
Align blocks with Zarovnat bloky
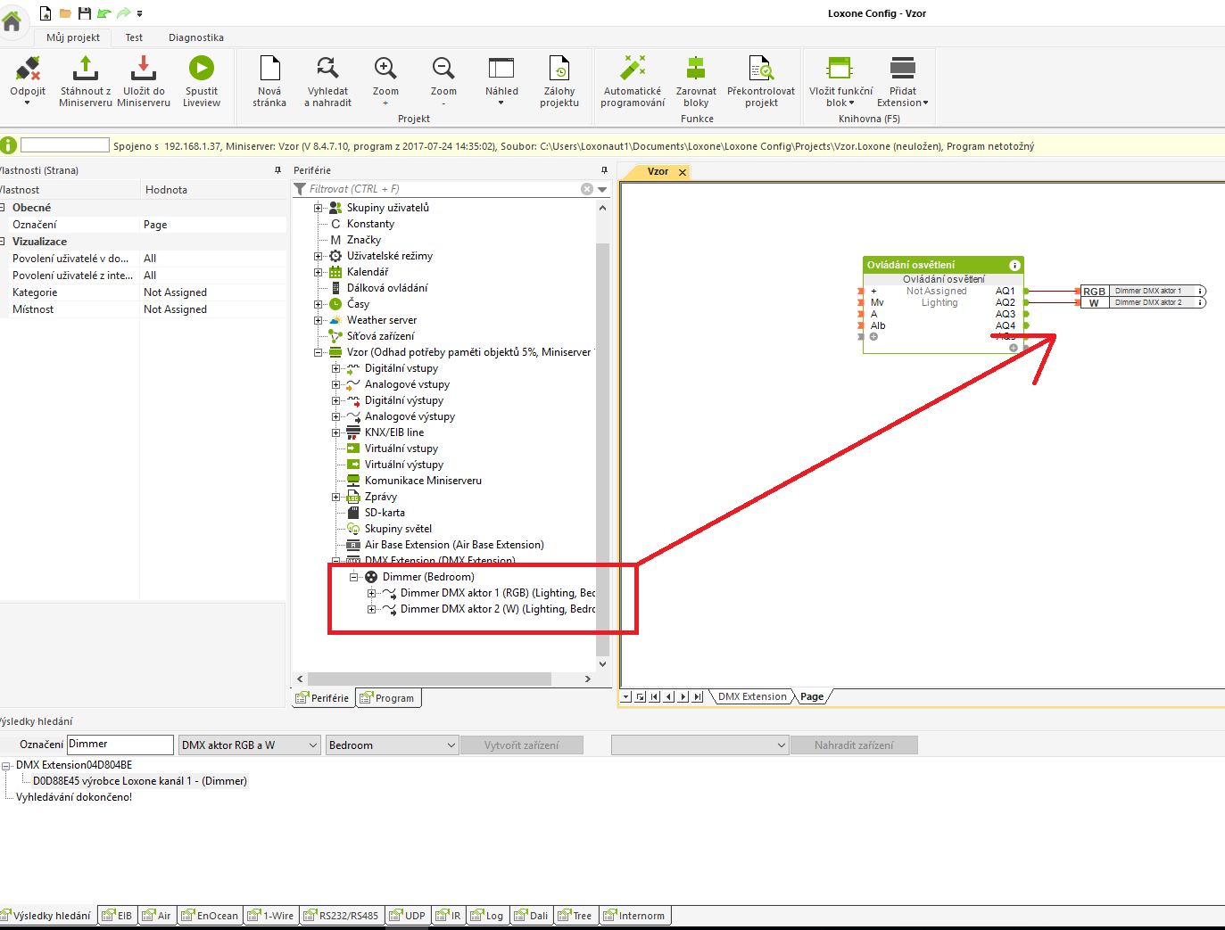(696, 70)
